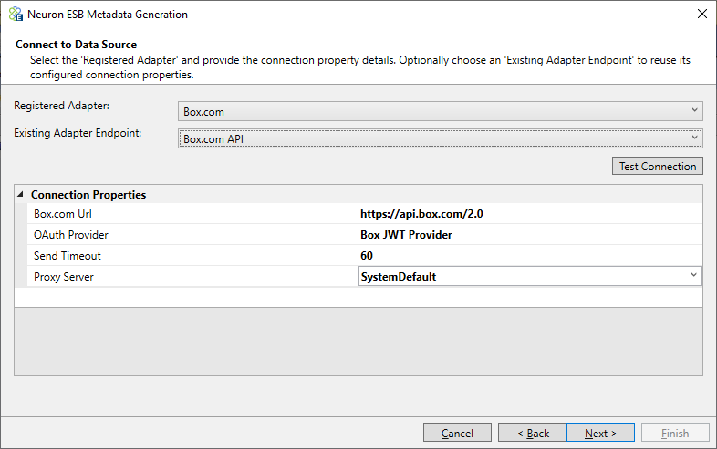Click the disabled Finish button
This screenshot has height=449, width=717.
(675, 433)
